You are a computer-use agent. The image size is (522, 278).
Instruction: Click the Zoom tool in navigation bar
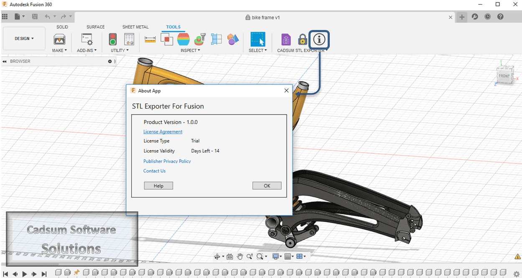pyautogui.click(x=250, y=256)
